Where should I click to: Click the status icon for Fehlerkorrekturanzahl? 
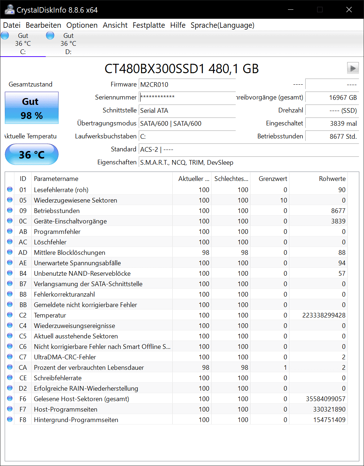click(10, 294)
